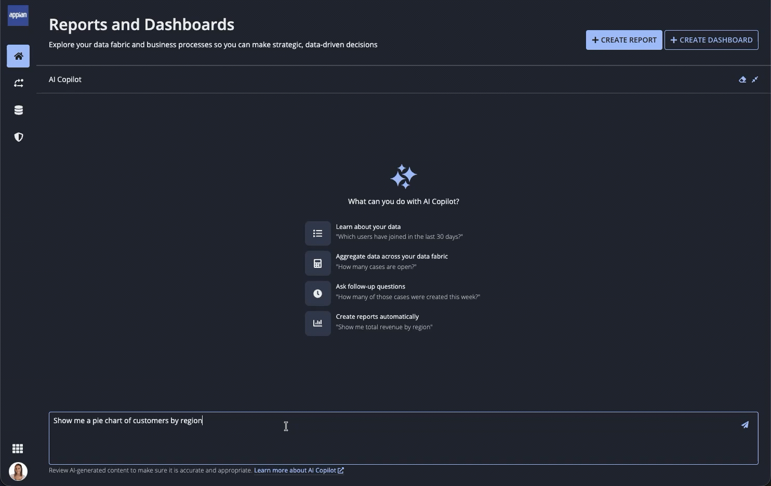Click the "Review AI-generated content" disclaimer text

click(151, 470)
